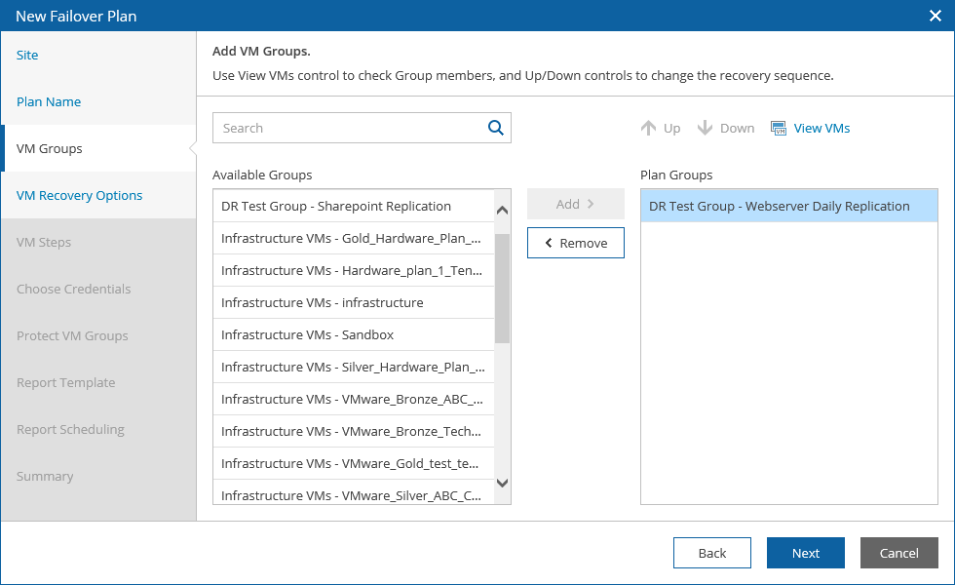This screenshot has width=955, height=585.
Task: Click the search magnifier icon
Action: click(x=495, y=128)
